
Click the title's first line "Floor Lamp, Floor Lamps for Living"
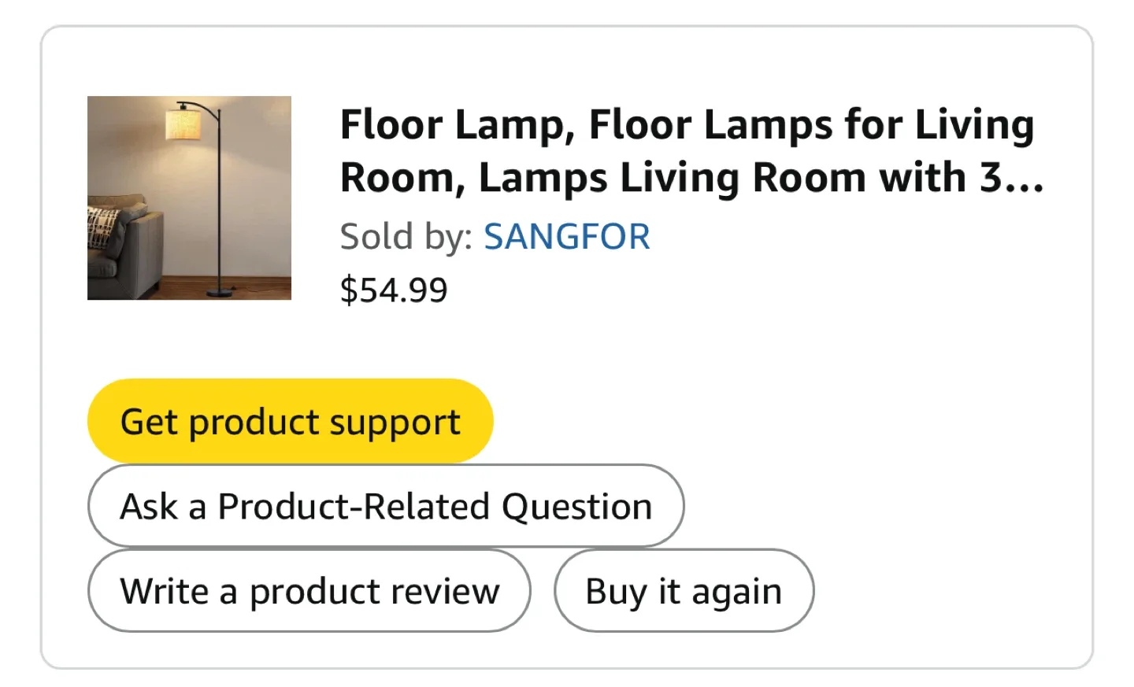[687, 125]
